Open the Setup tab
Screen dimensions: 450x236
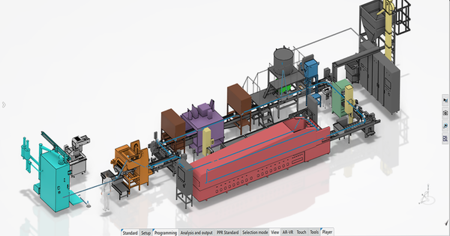pyautogui.click(x=146, y=232)
